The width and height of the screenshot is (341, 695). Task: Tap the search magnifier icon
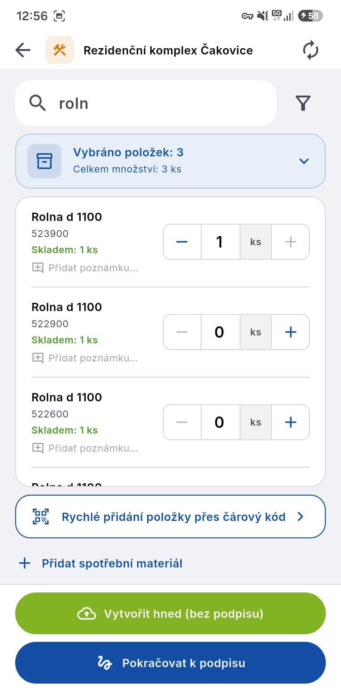click(x=38, y=103)
